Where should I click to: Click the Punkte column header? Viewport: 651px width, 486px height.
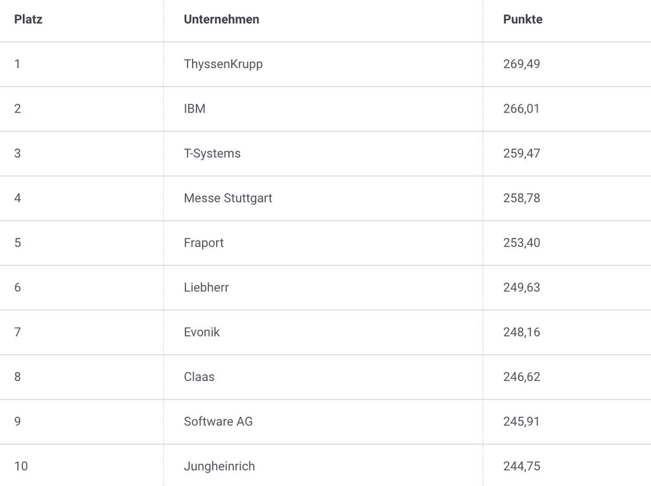523,19
